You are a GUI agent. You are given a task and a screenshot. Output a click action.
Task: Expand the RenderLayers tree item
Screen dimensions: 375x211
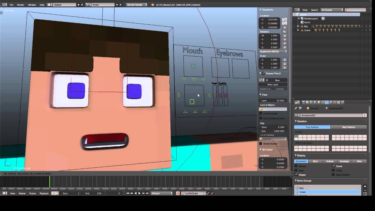pos(299,18)
